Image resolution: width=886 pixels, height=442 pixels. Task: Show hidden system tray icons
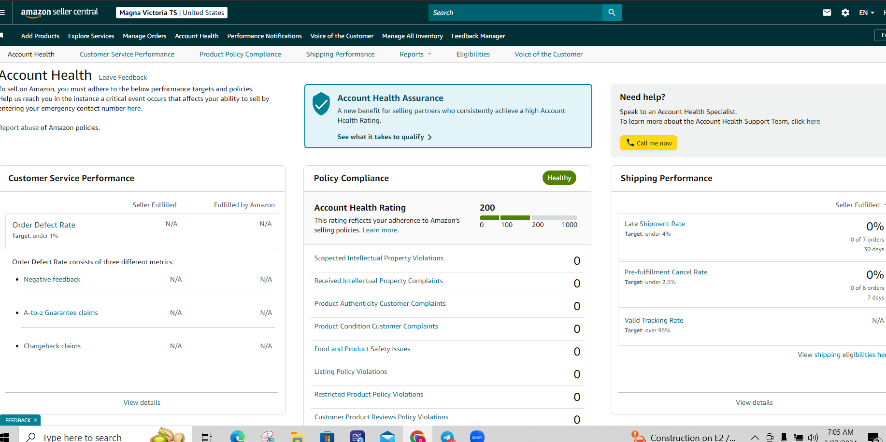point(755,438)
